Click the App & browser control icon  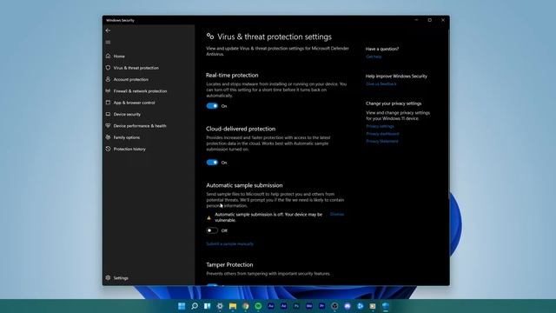click(x=108, y=103)
